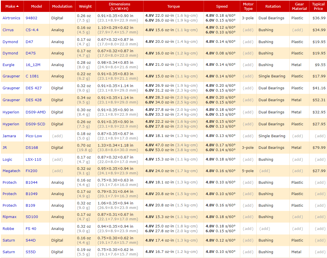Select Eurgle's $9.55 price cell

[x=320, y=65]
